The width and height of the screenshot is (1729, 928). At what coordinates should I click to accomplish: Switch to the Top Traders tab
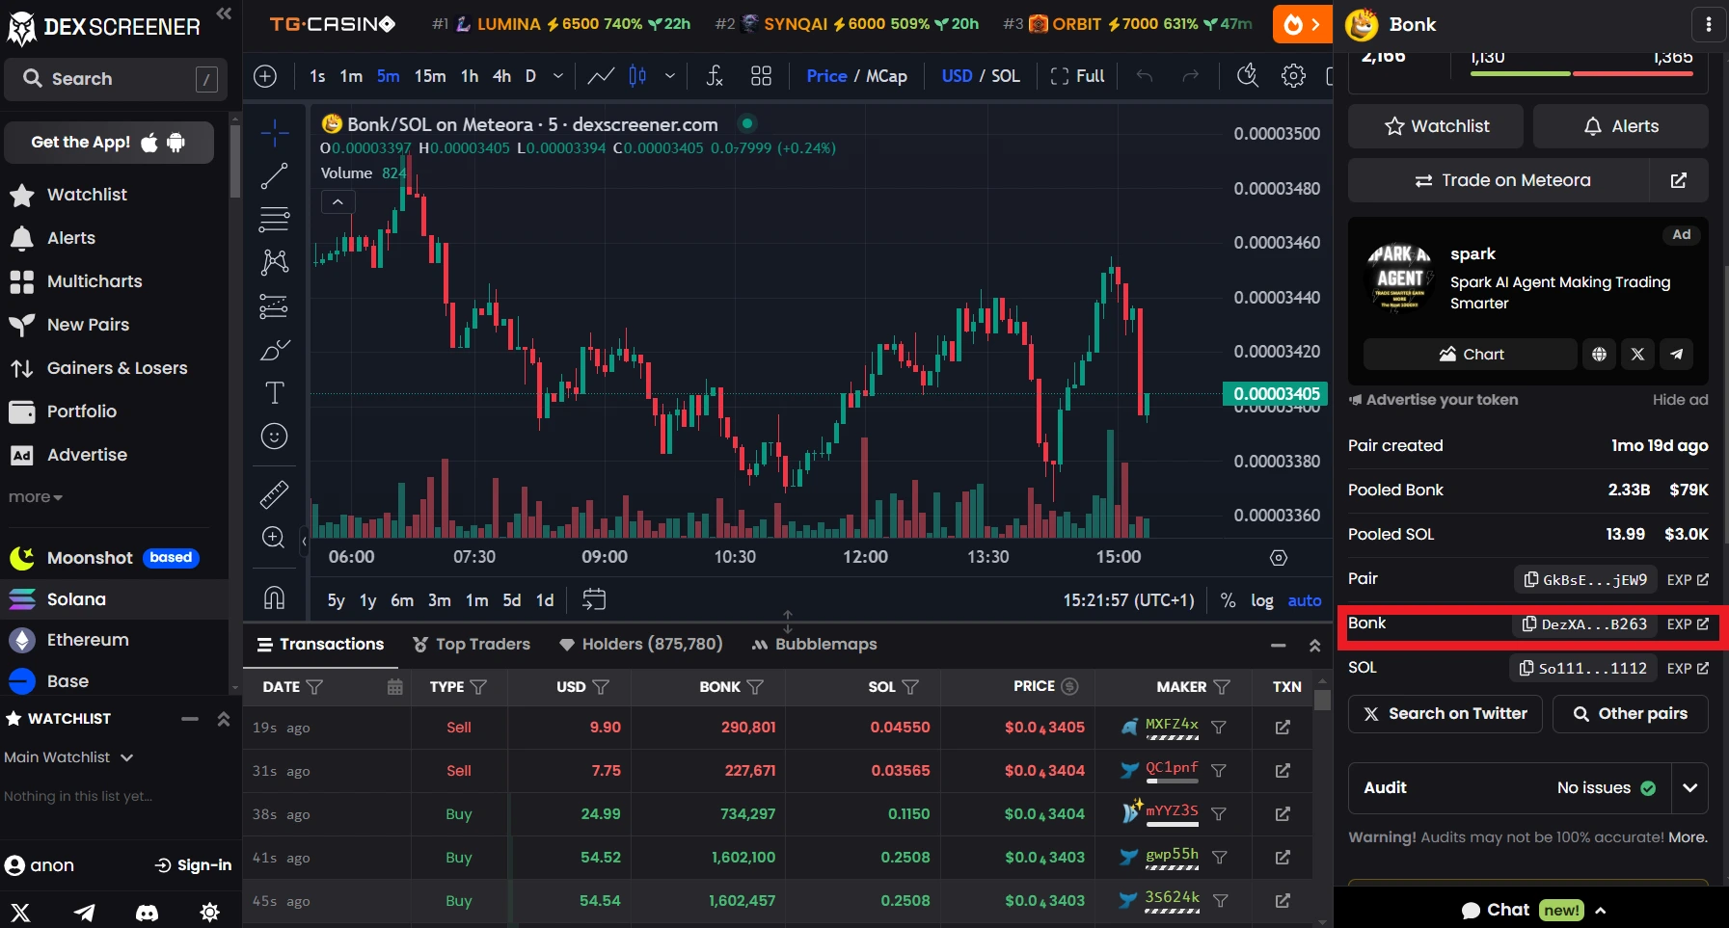point(472,644)
